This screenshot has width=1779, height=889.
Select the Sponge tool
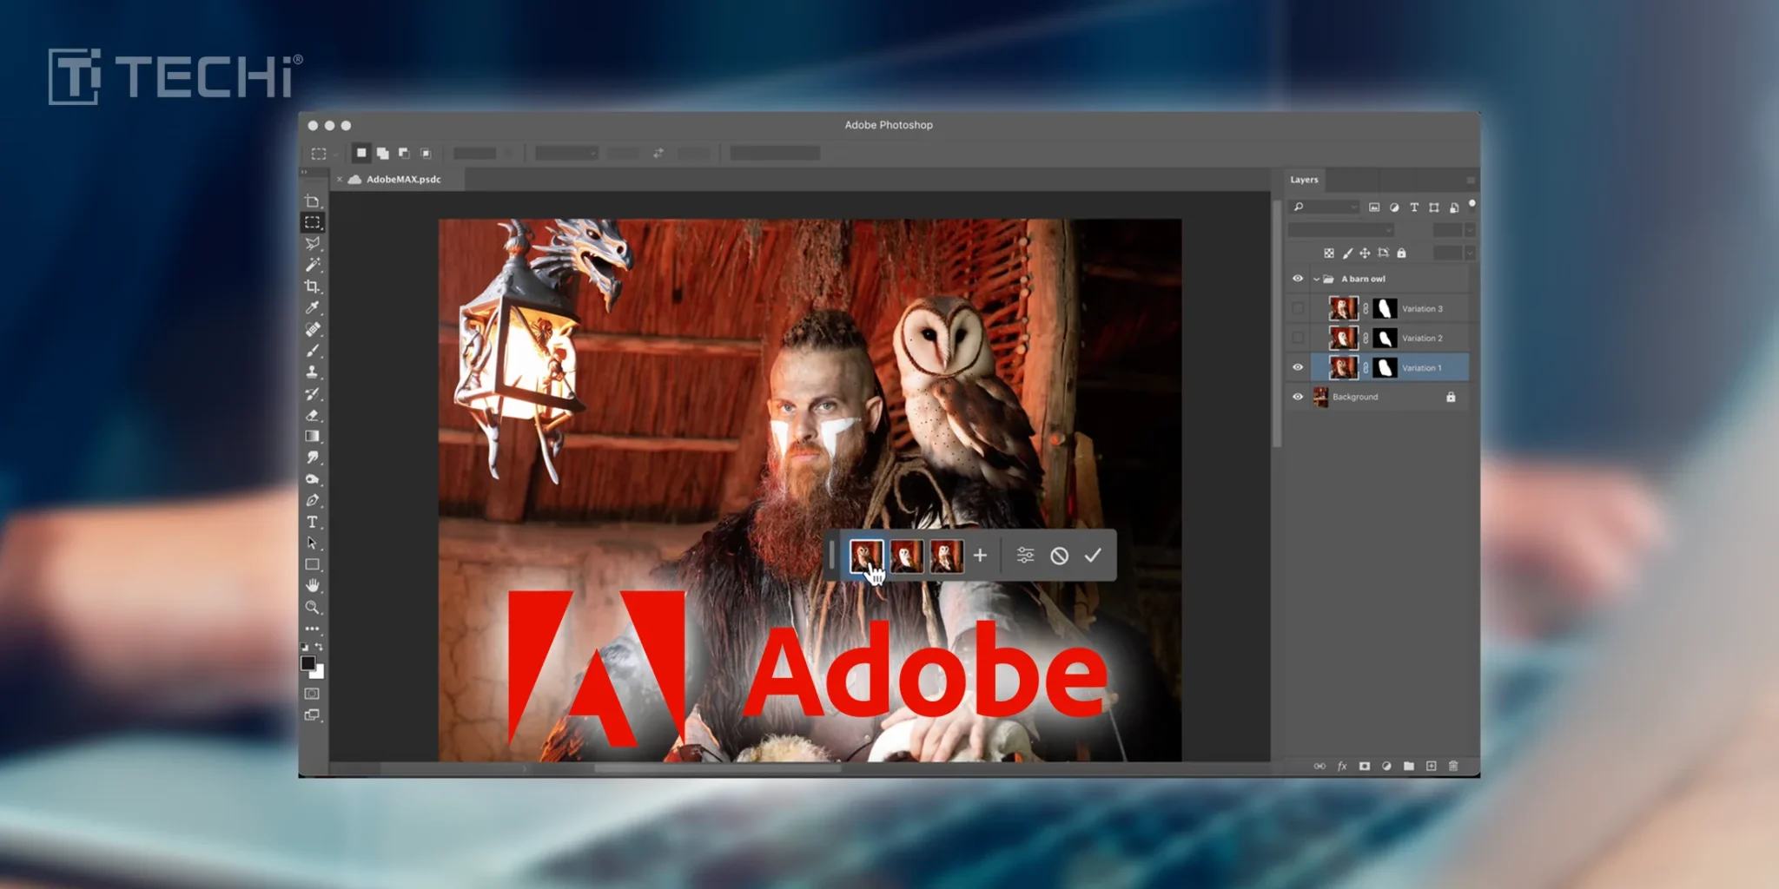[x=313, y=478]
